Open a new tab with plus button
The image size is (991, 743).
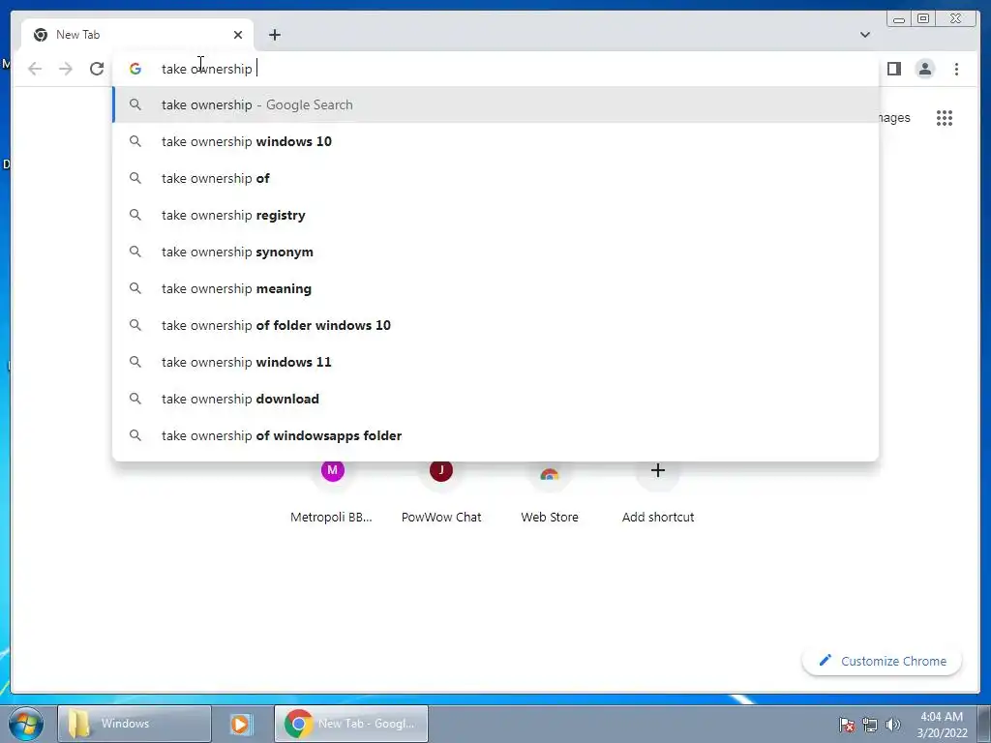(x=274, y=35)
